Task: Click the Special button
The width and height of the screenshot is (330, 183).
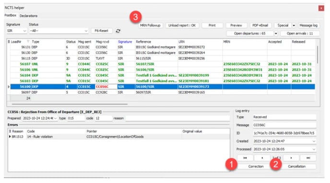Action: click(283, 25)
